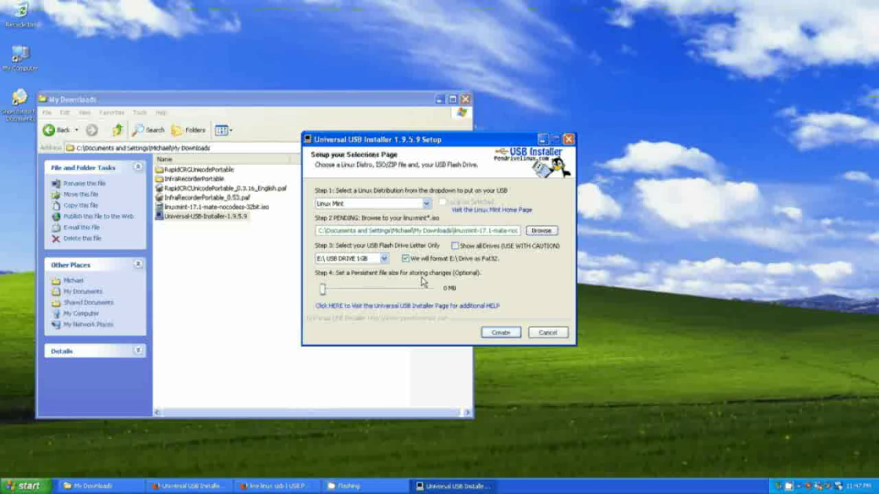Show the Folders pane in Explorer
879x494 pixels.
coord(188,130)
